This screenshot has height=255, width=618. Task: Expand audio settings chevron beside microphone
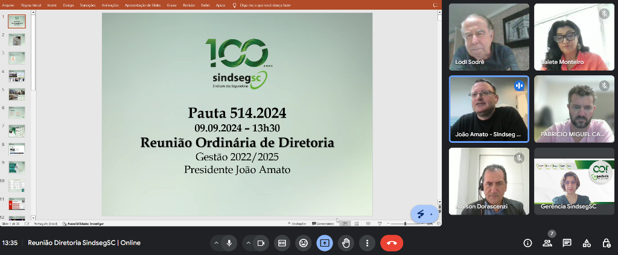[215, 243]
